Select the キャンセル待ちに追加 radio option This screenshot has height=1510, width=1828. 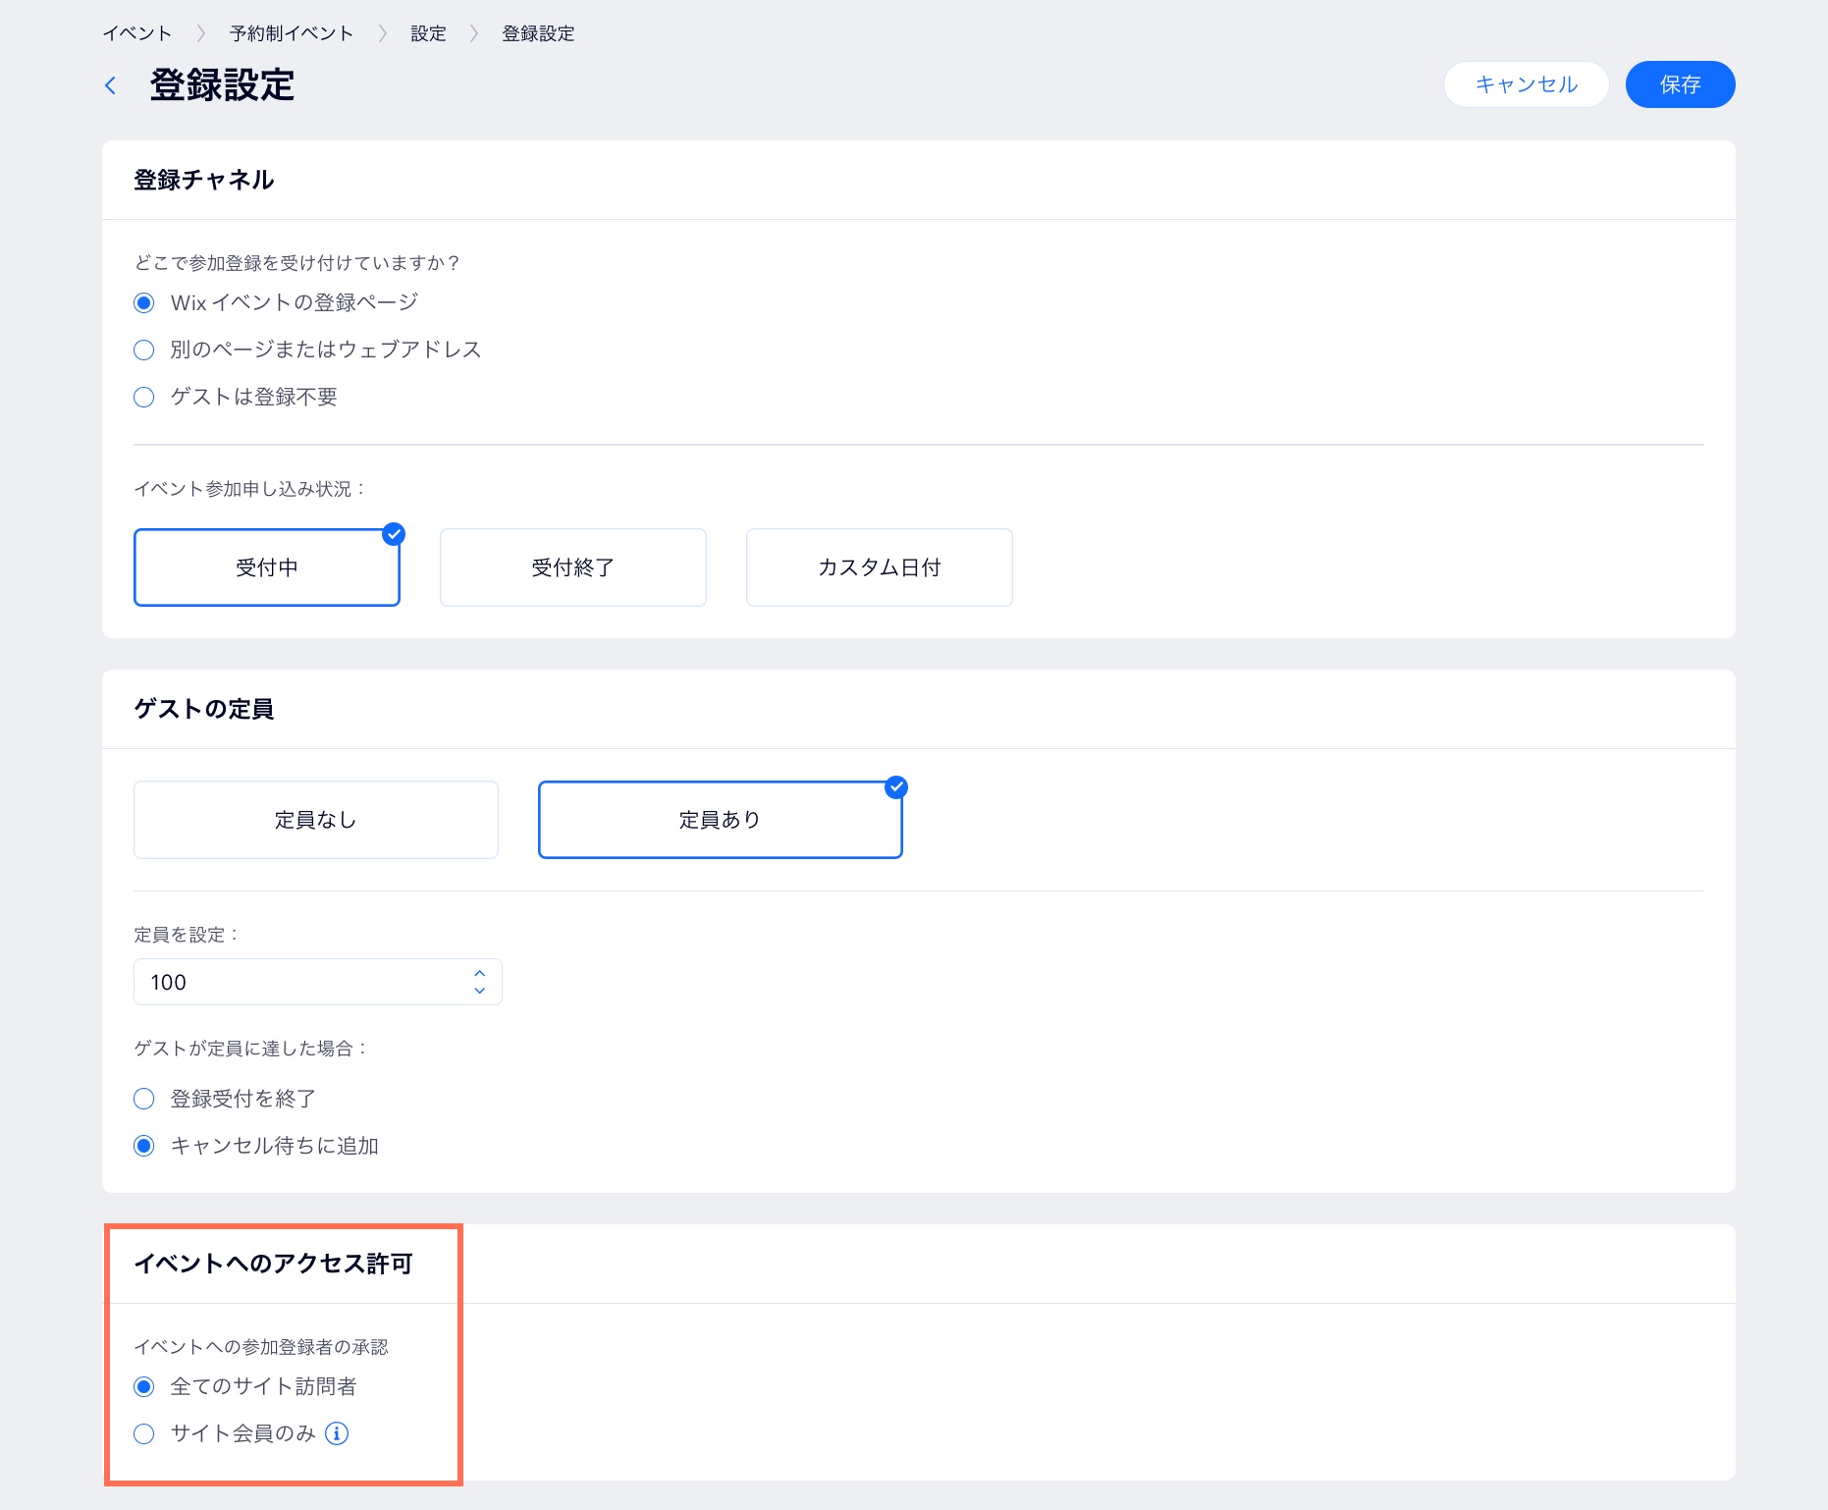[144, 1146]
